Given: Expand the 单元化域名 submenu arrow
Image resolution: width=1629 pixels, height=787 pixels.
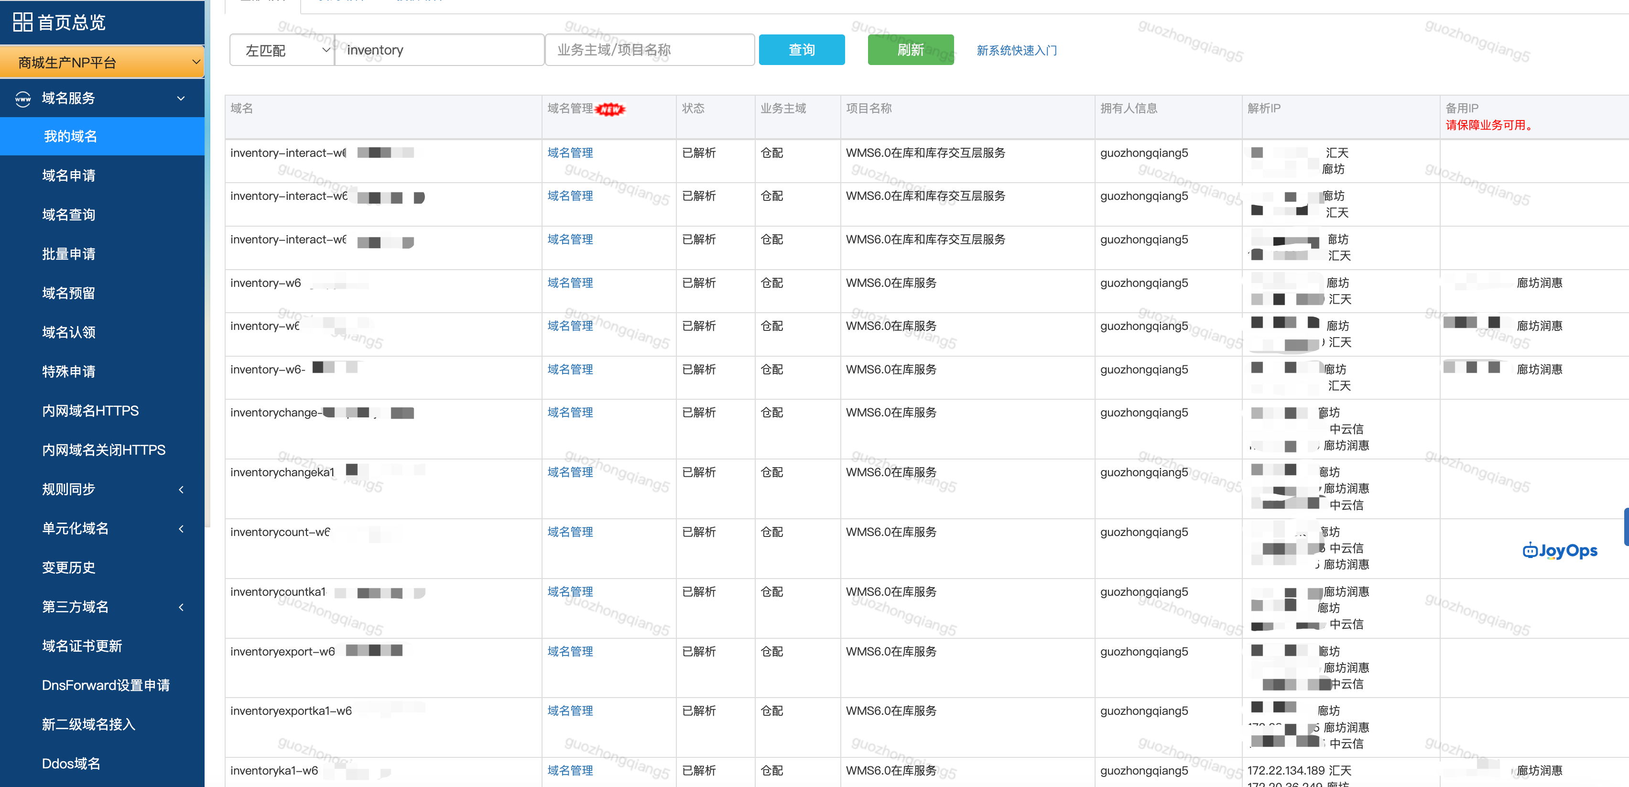Looking at the screenshot, I should tap(182, 529).
